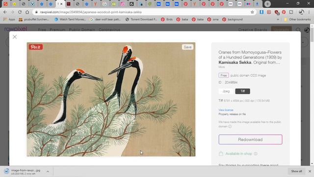Open the background bookmark
This screenshot has height=177, width=314.
[x=233, y=20]
